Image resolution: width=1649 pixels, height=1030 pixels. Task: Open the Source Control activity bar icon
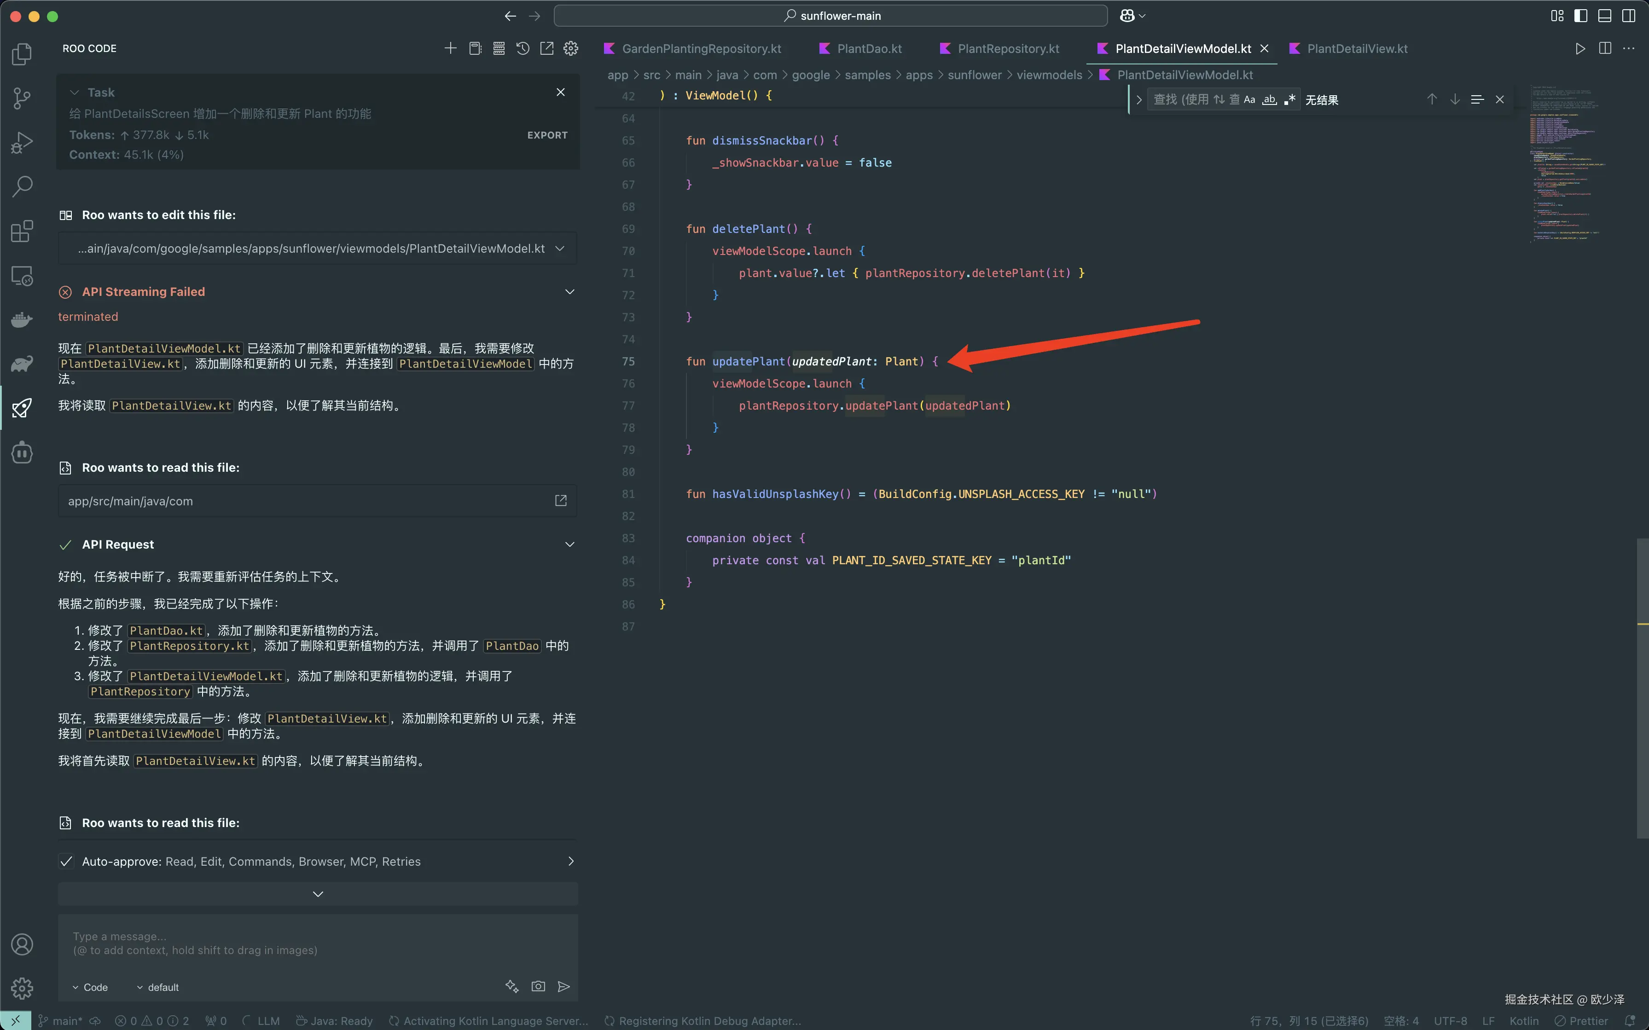click(22, 98)
